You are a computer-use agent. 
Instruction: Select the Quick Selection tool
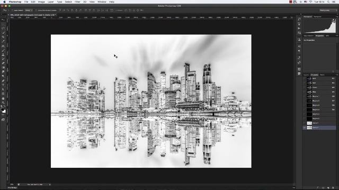(x=3, y=33)
